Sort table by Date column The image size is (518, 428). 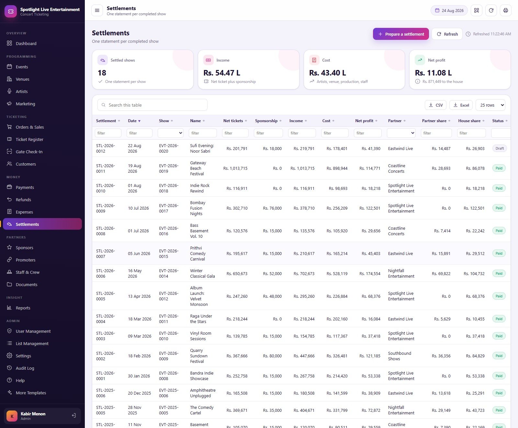pyautogui.click(x=134, y=121)
